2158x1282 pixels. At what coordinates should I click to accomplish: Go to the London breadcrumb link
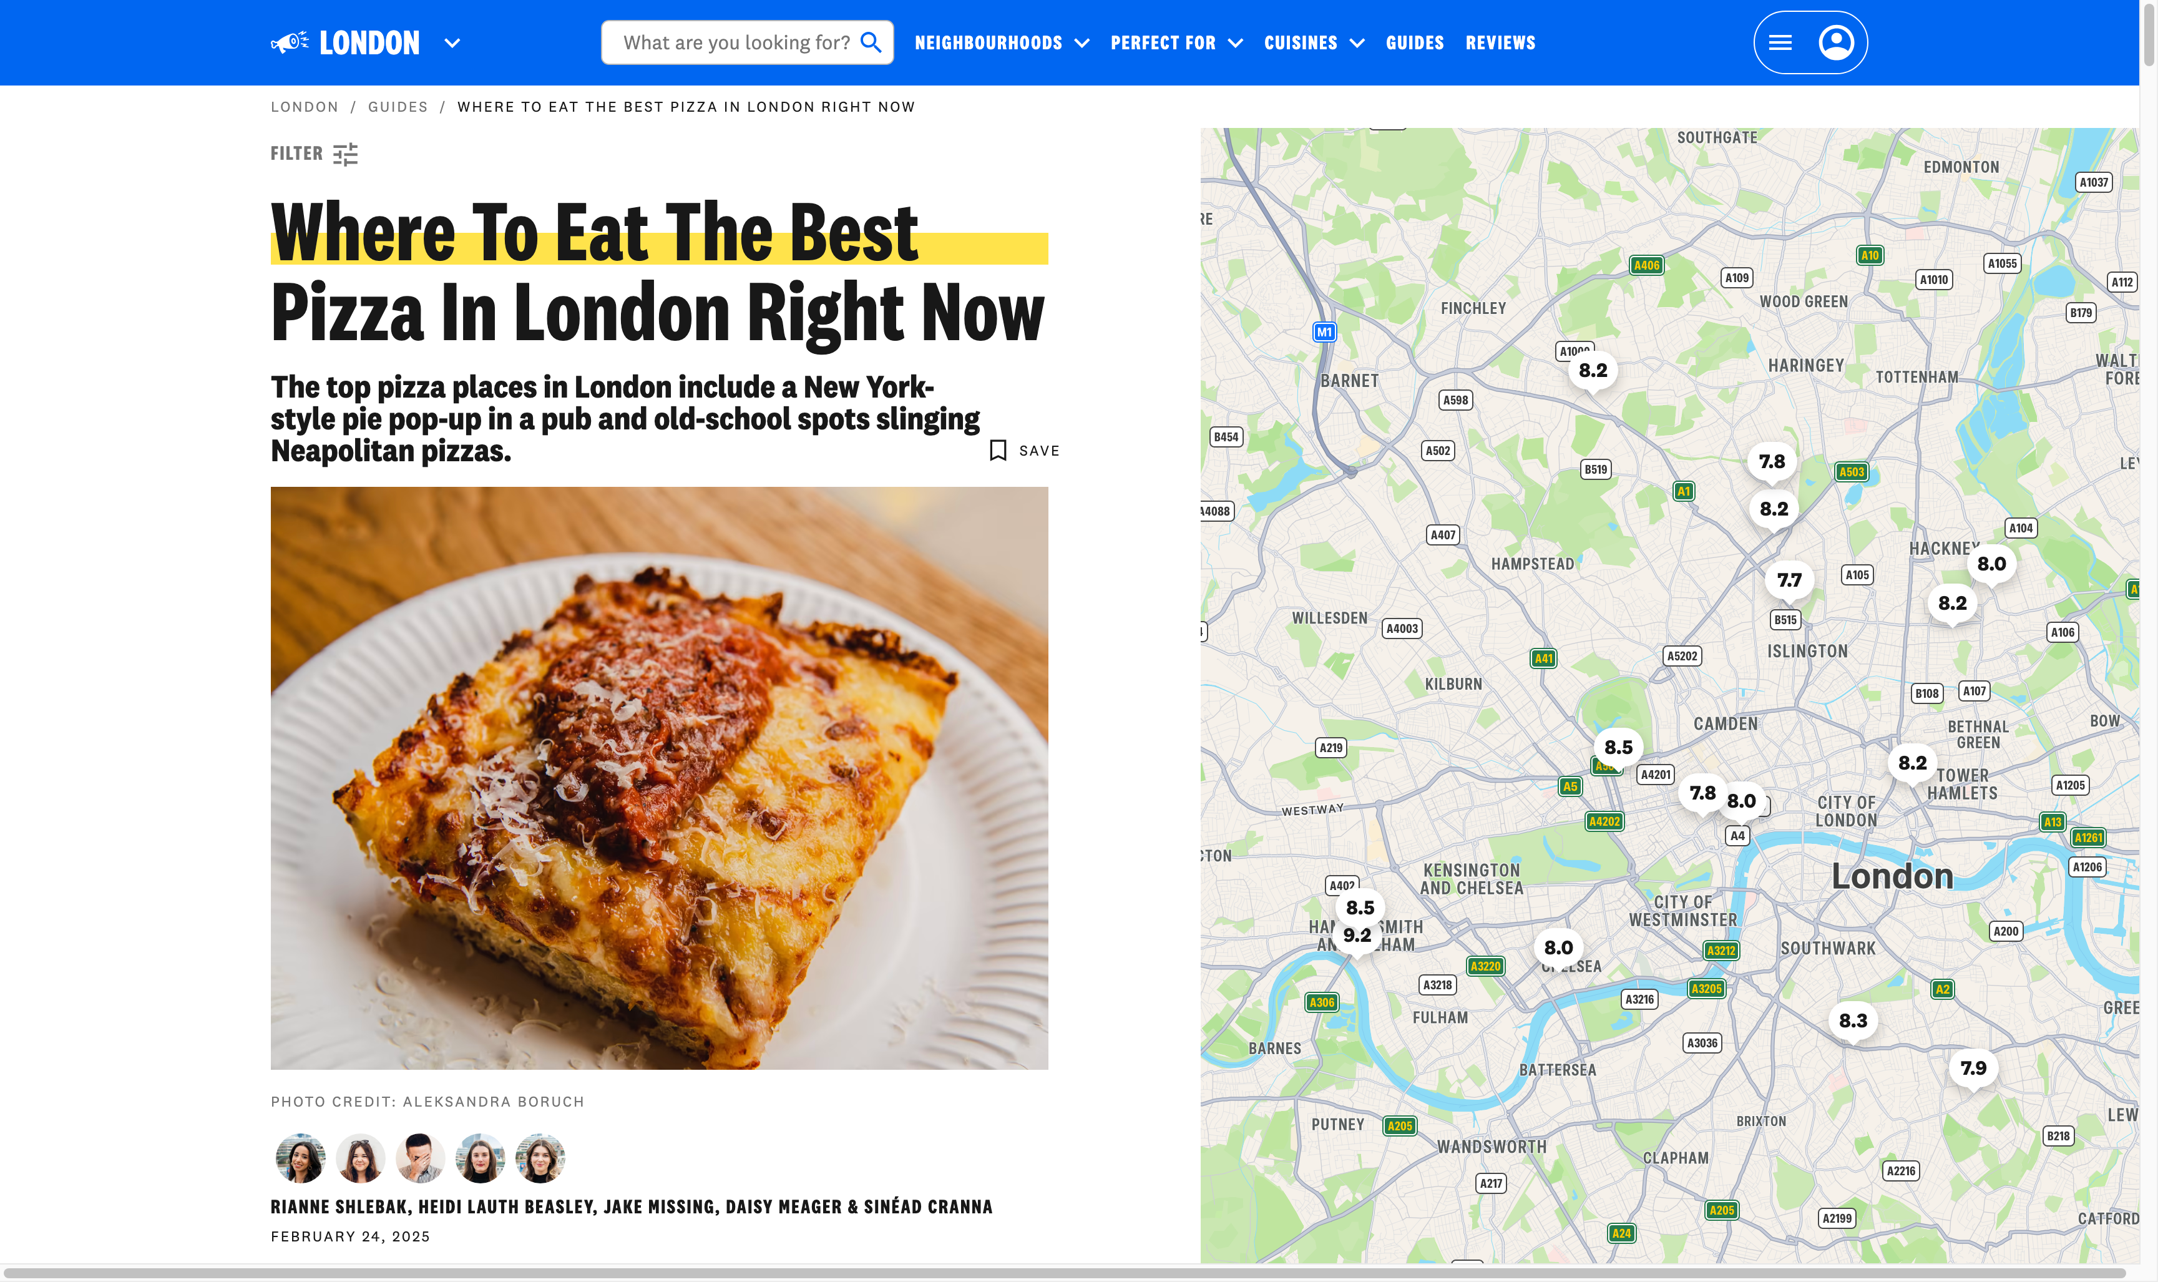(305, 107)
